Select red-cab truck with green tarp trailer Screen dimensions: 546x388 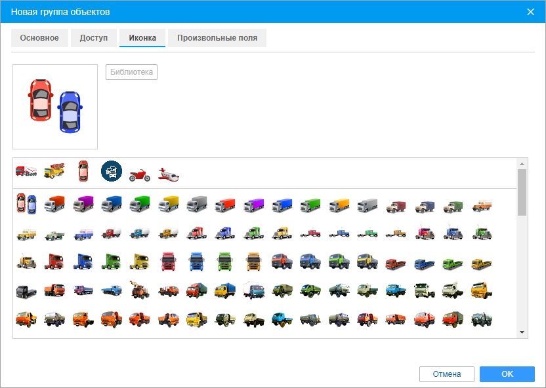click(x=197, y=290)
